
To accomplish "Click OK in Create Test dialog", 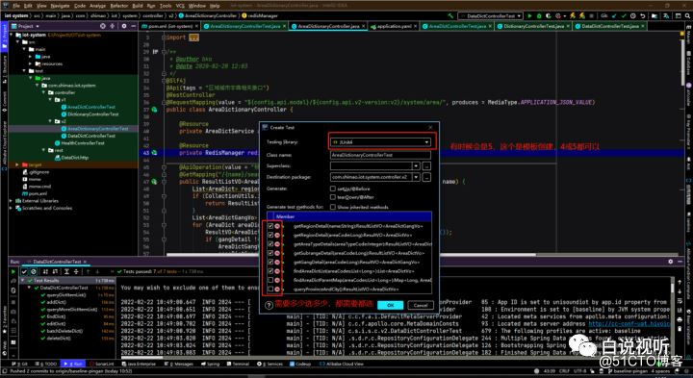I will click(390, 305).
